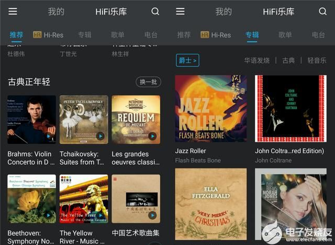The image size is (335, 245).
Task: Select 电台 tab on right screen
Action: (x=318, y=35)
